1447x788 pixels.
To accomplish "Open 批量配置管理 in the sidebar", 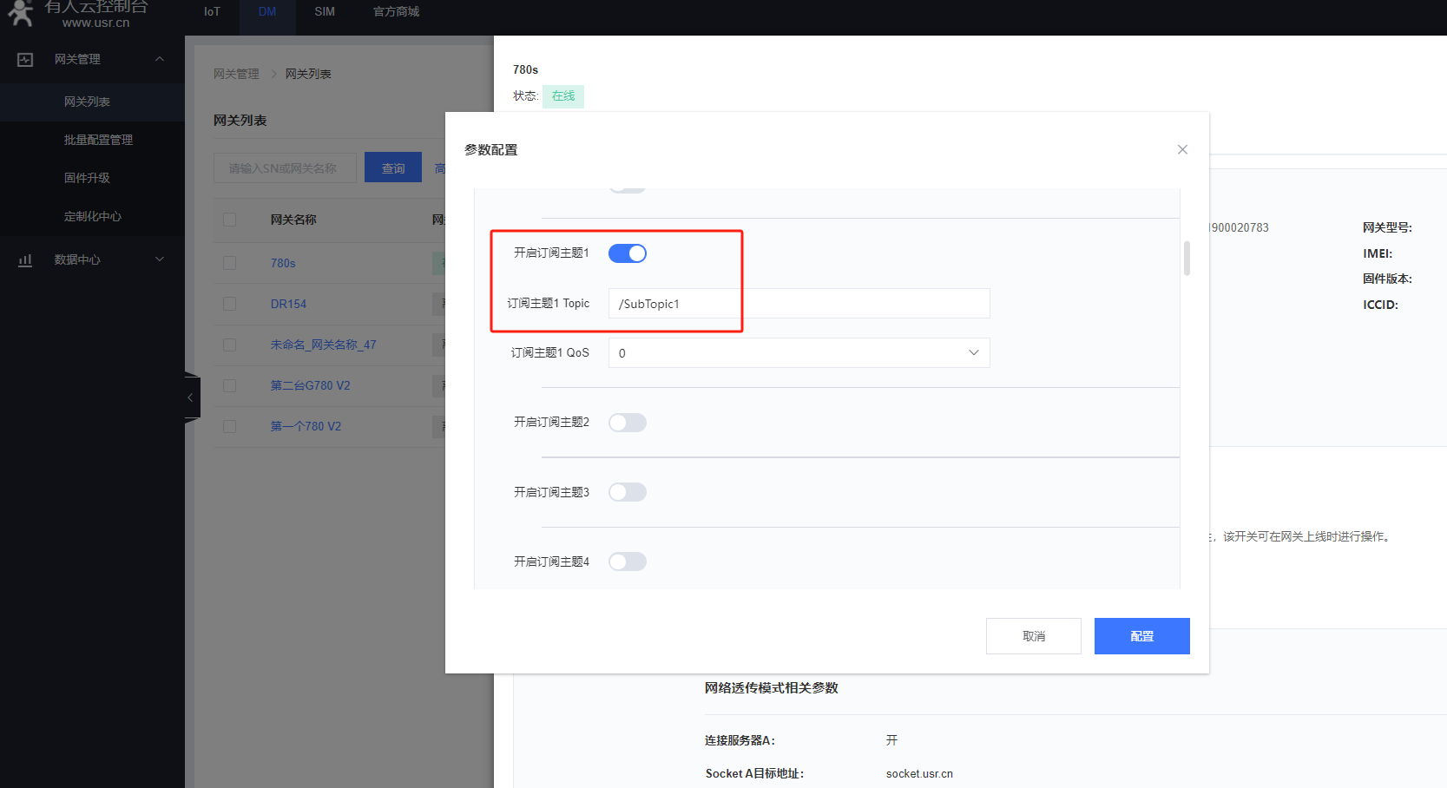I will pos(98,140).
